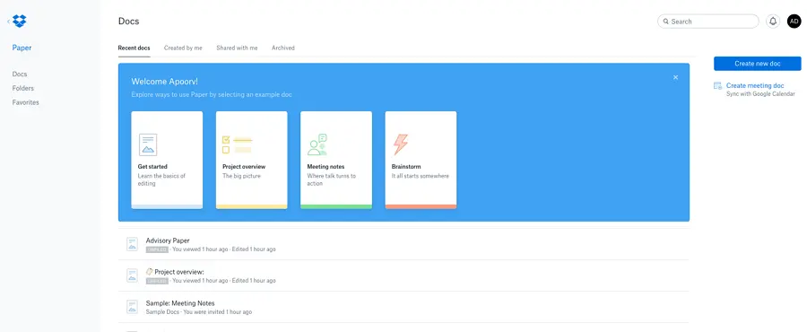Click 'The big picture' caption
This screenshot has width=807, height=332.
click(241, 176)
